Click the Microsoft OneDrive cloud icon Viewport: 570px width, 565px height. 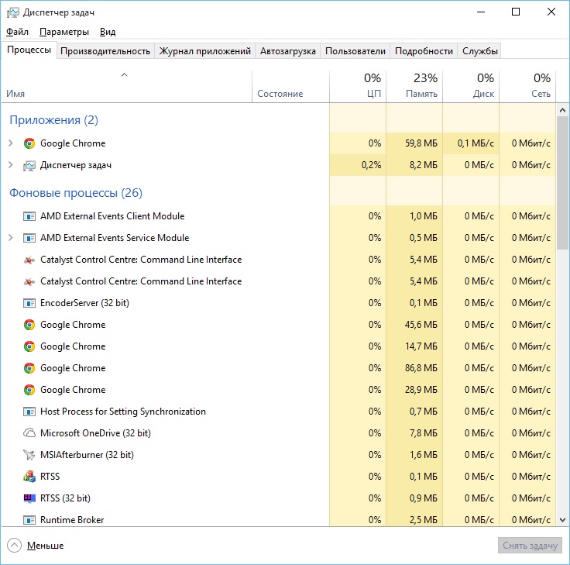(x=29, y=433)
